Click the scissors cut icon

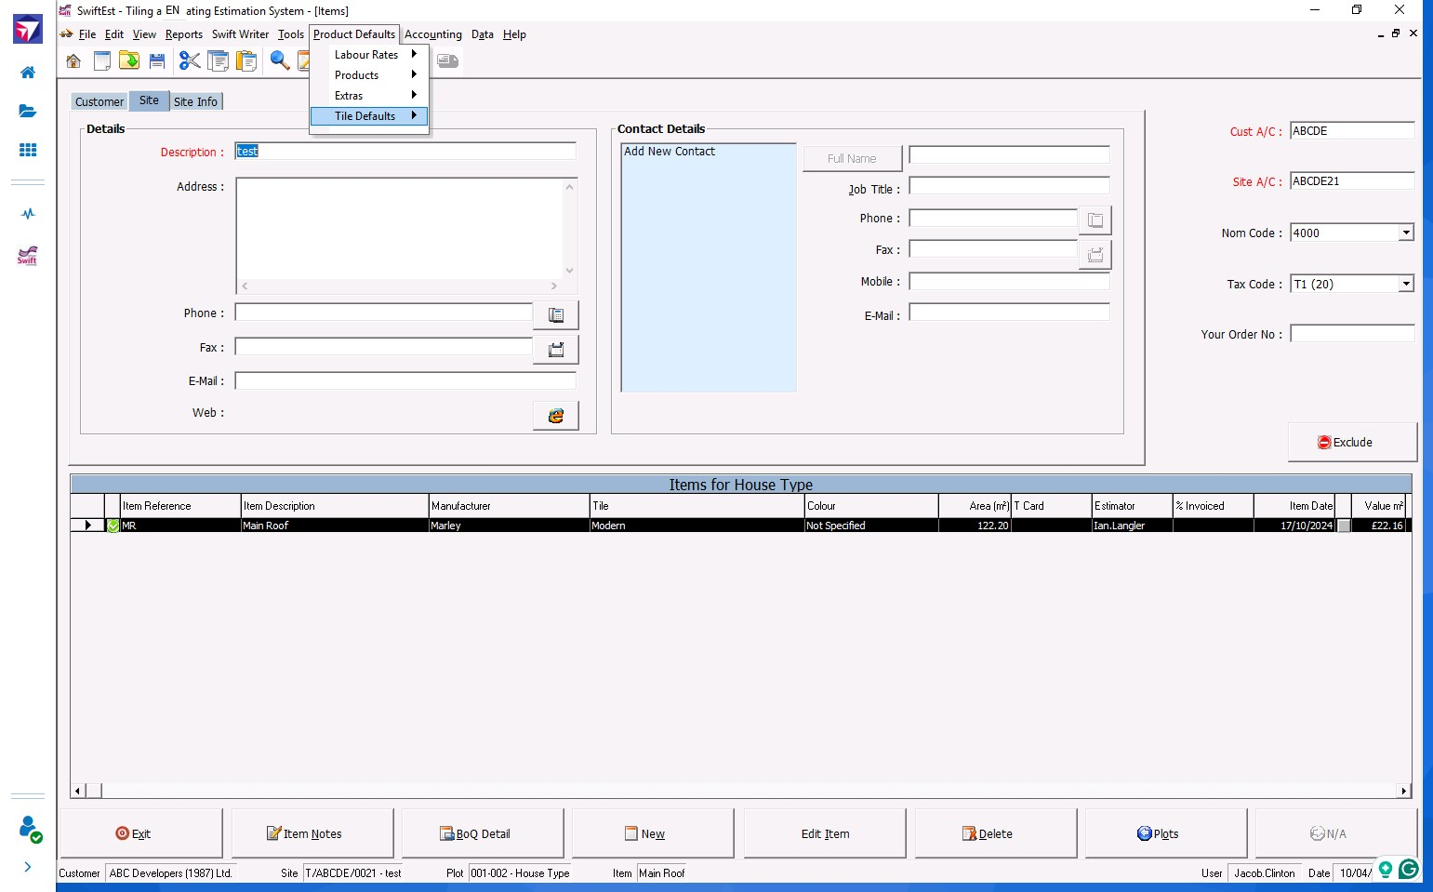[190, 61]
